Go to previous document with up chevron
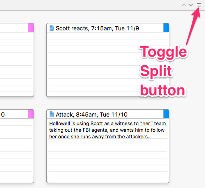205x188 pixels. click(x=184, y=5)
